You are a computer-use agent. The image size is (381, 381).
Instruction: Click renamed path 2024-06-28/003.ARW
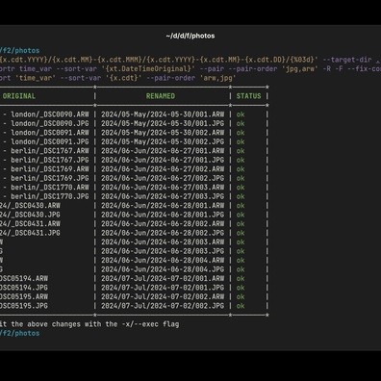point(163,241)
